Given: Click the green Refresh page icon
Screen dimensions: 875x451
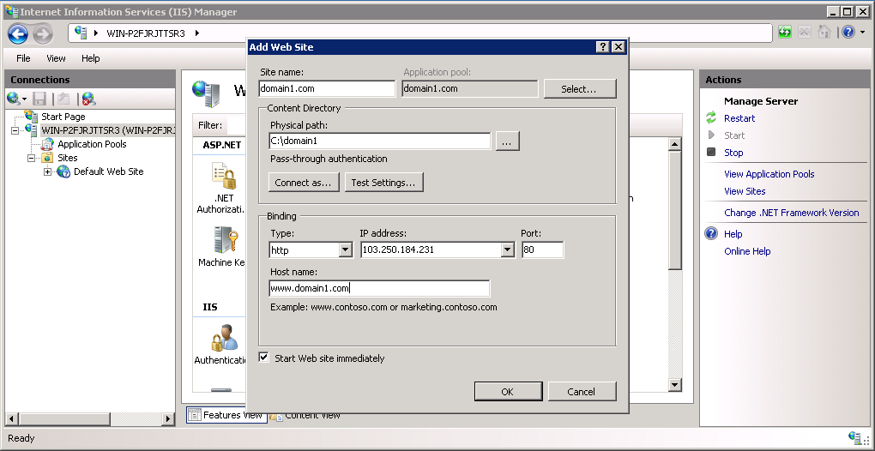Looking at the screenshot, I should click(785, 33).
